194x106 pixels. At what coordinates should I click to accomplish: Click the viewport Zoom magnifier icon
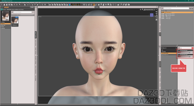[156, 16]
